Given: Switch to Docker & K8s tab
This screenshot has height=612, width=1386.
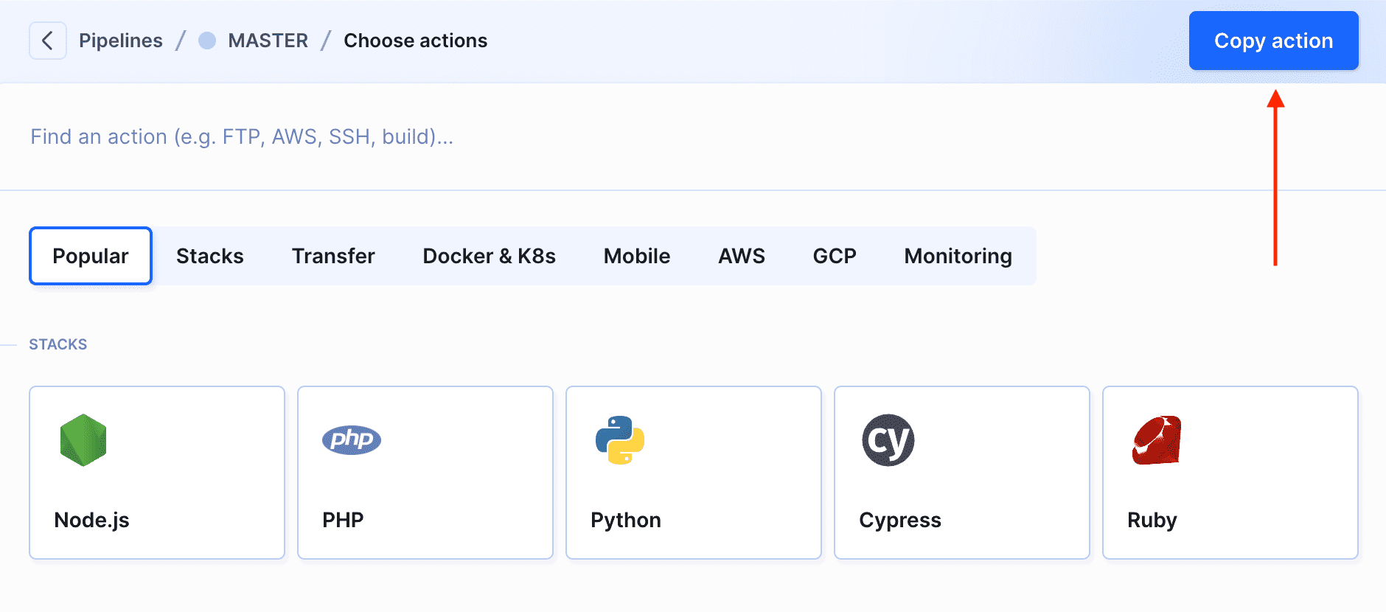Looking at the screenshot, I should click(x=490, y=256).
